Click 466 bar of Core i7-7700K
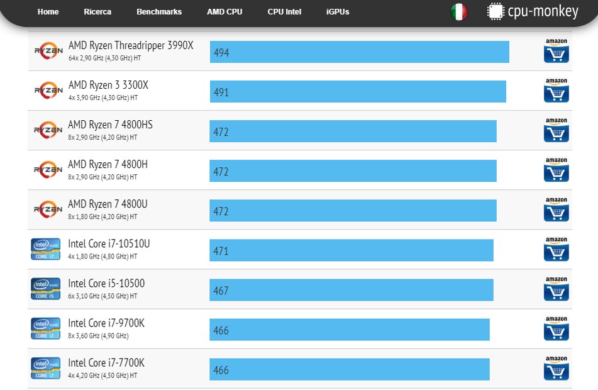The width and height of the screenshot is (598, 390). coord(350,369)
